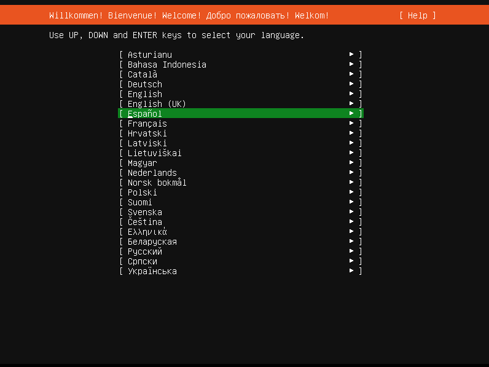Click the arrow beside Hrvatski
The height and width of the screenshot is (367, 489).
coord(351,133)
